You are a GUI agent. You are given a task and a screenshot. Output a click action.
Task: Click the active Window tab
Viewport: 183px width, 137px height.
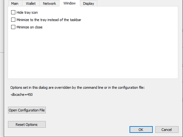pyautogui.click(x=70, y=3)
